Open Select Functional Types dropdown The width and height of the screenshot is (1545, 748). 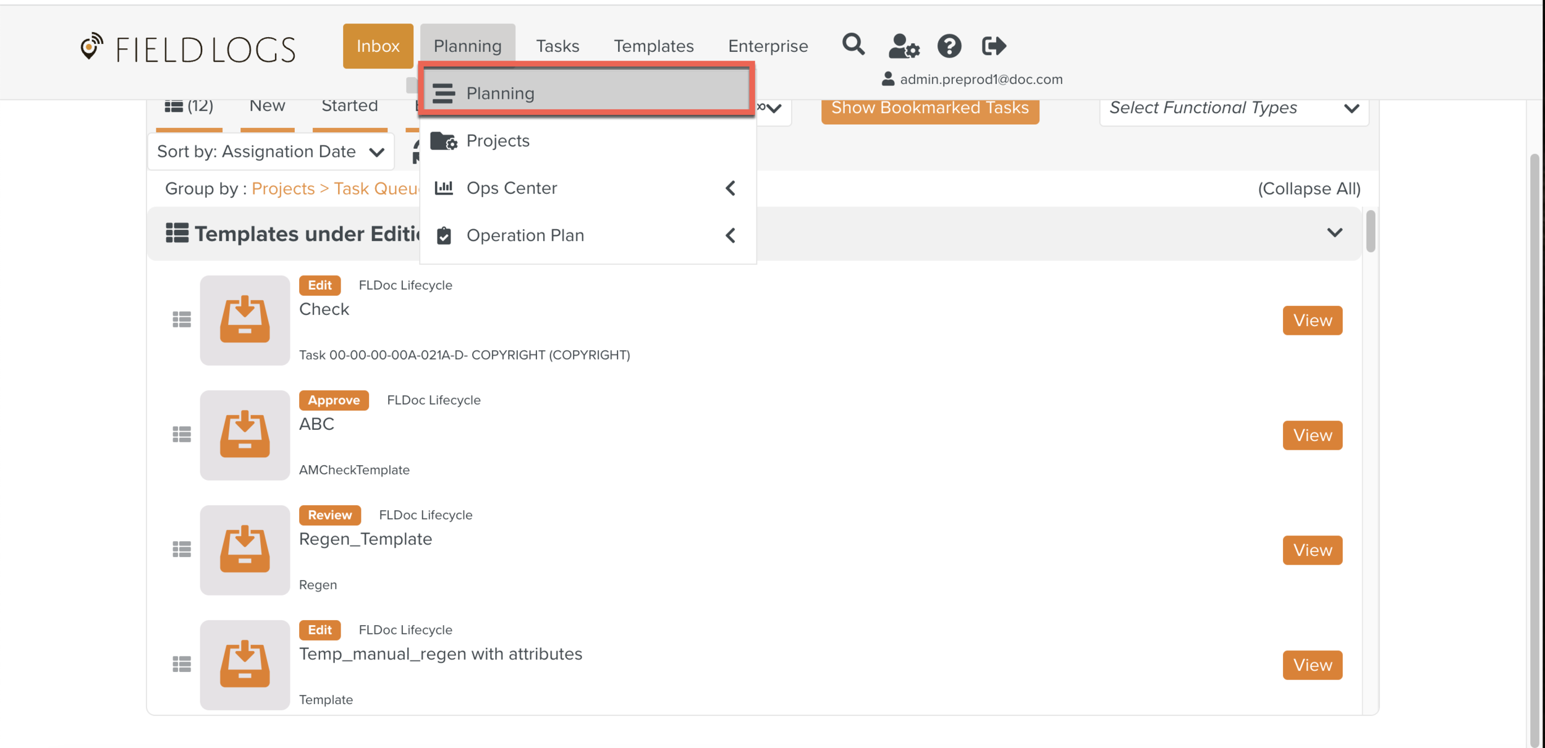(1233, 108)
